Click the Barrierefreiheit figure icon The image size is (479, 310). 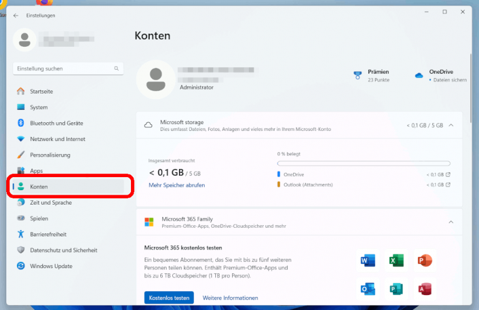tap(21, 234)
